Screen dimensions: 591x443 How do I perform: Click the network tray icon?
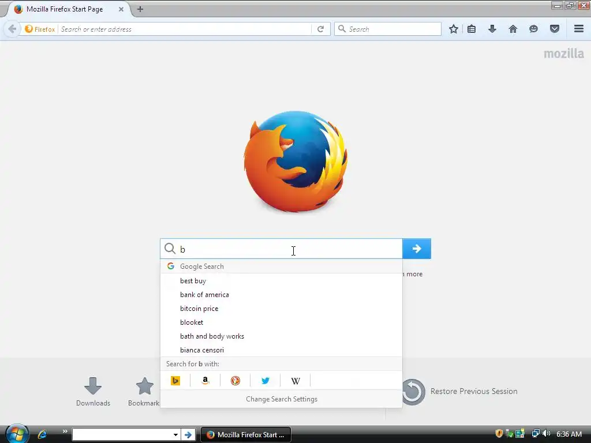click(x=536, y=434)
